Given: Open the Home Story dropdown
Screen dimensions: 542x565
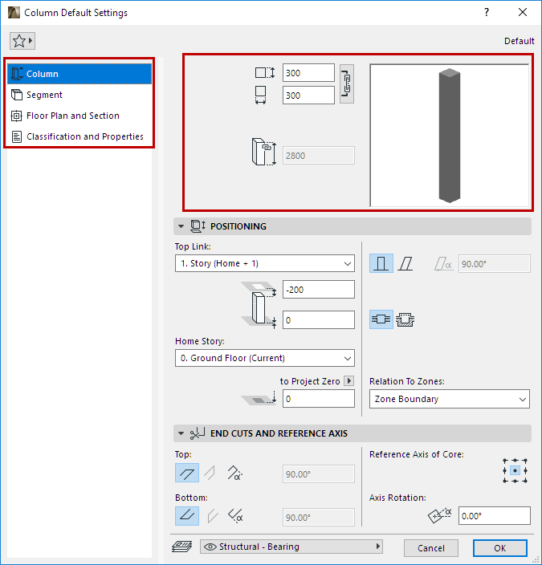Looking at the screenshot, I should [265, 358].
